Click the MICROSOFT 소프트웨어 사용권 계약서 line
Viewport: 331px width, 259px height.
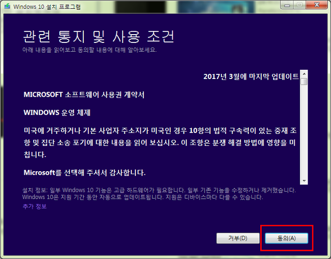(x=84, y=95)
